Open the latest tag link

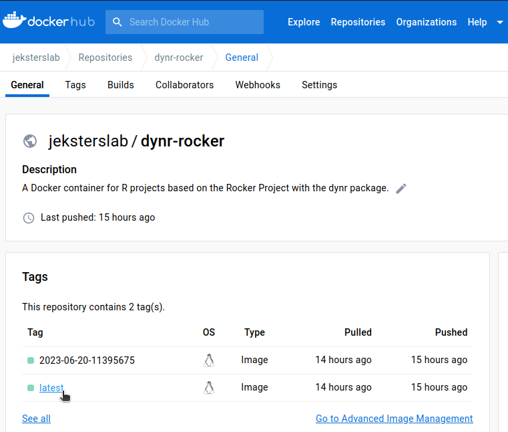click(x=51, y=388)
